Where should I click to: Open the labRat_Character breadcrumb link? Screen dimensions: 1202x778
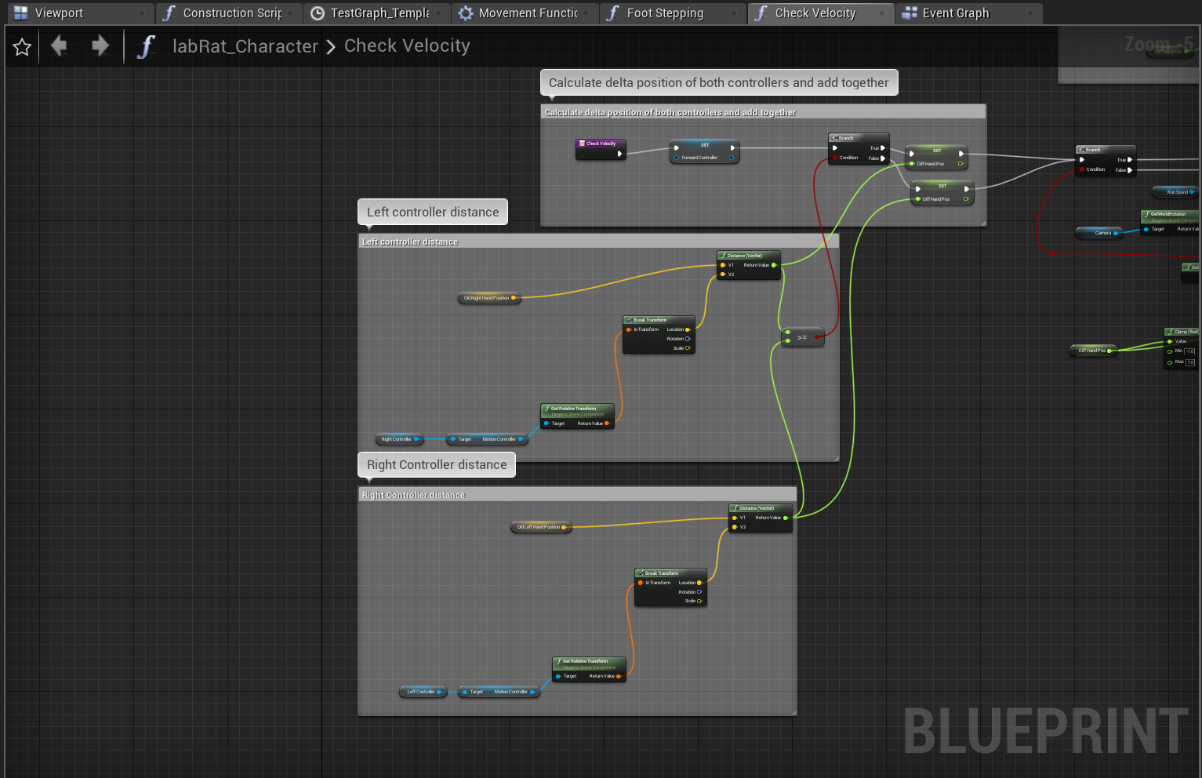[x=245, y=46]
